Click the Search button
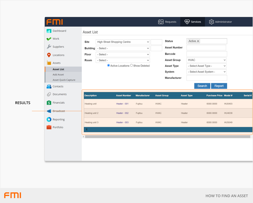 coord(202,86)
